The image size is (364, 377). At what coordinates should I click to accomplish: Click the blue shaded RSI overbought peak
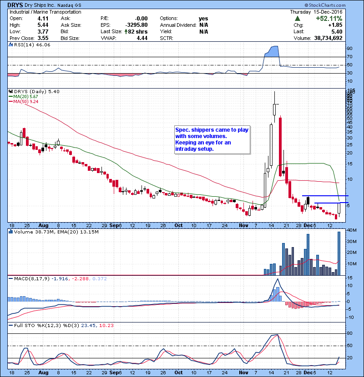(x=272, y=51)
